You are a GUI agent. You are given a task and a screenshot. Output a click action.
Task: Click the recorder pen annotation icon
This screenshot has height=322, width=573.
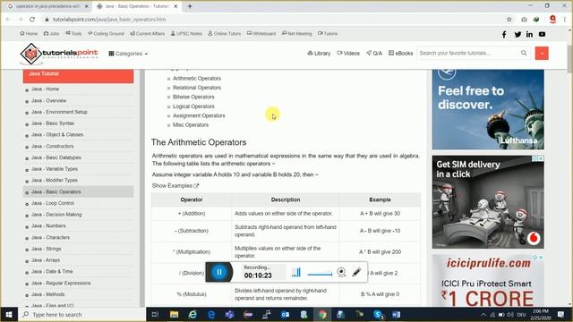tap(356, 272)
